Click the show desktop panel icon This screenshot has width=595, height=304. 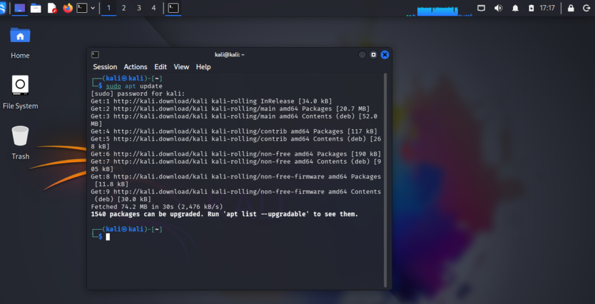(x=20, y=8)
